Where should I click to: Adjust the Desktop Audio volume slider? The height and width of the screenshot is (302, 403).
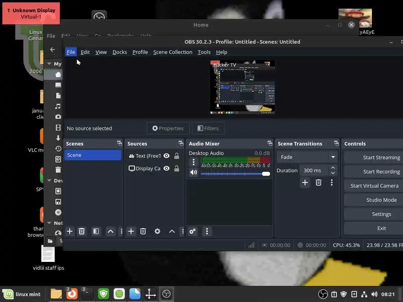[x=235, y=174]
